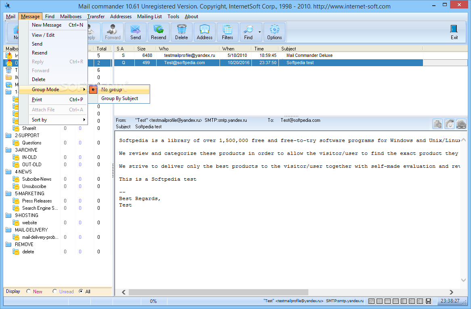The width and height of the screenshot is (471, 309).
Task: Click the Time column header
Action: coord(265,49)
